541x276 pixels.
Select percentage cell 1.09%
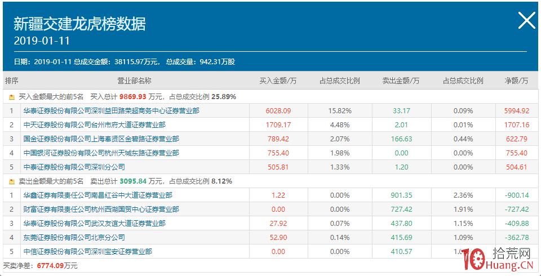[x=463, y=238]
